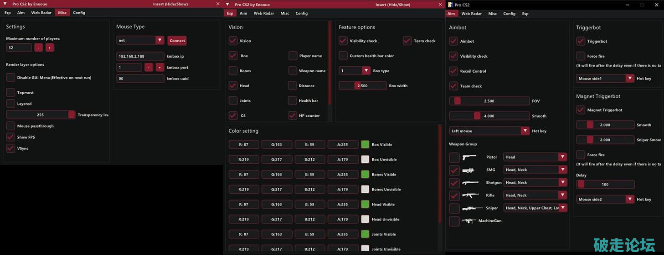Disable the Recoil Control checkbox
The width and height of the screenshot is (664, 255).
(x=453, y=71)
